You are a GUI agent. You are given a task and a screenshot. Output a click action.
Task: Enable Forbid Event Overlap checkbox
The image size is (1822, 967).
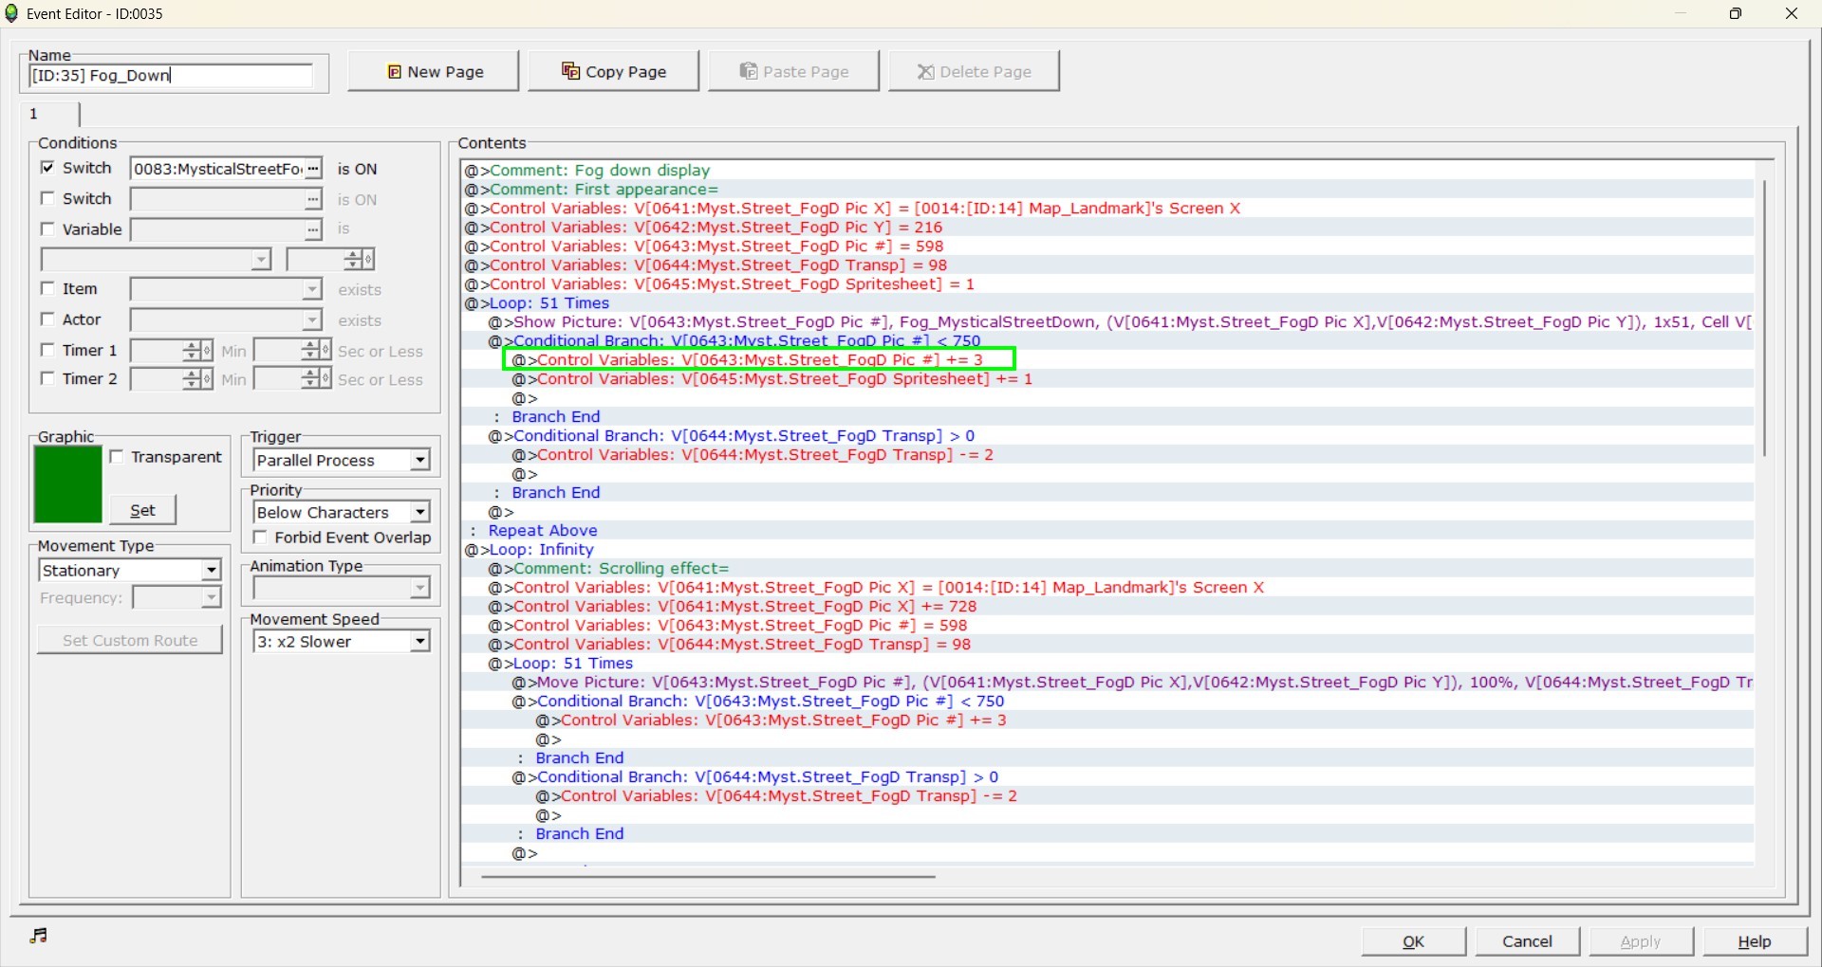tap(260, 538)
